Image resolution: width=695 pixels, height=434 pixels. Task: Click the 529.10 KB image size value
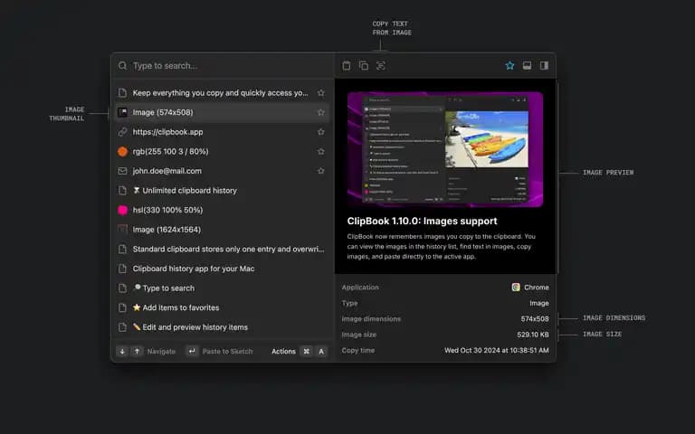pyautogui.click(x=533, y=335)
